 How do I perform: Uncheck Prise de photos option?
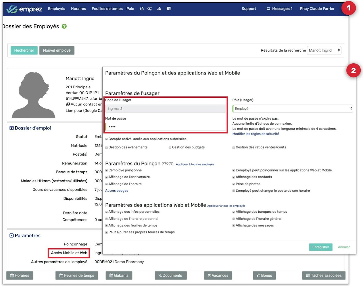point(234,184)
